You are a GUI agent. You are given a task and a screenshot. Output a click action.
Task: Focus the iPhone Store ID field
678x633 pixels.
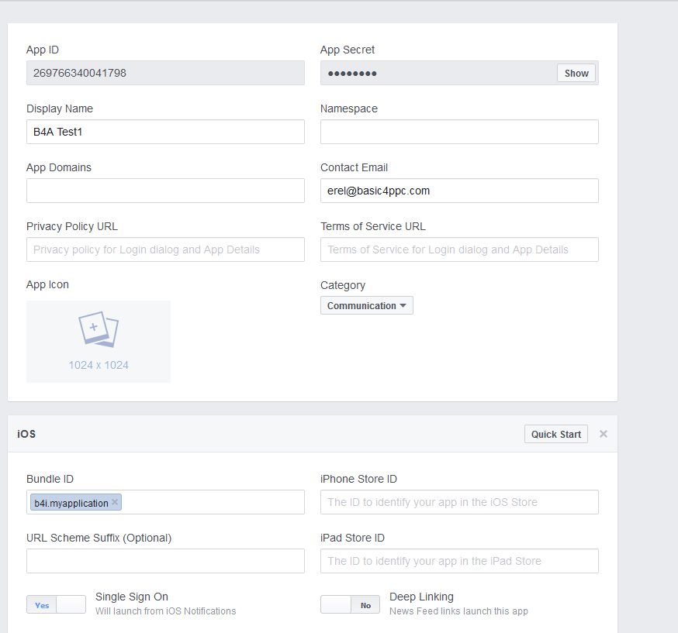[459, 502]
